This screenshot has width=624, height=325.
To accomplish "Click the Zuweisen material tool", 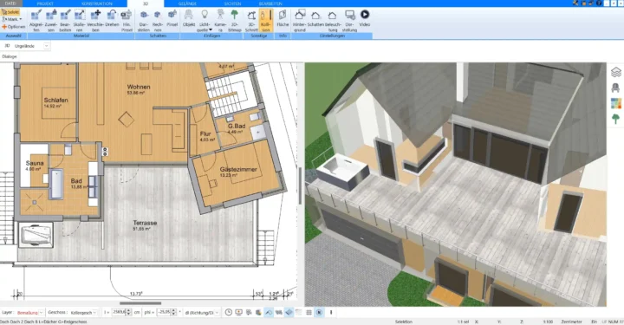I will coord(51,21).
